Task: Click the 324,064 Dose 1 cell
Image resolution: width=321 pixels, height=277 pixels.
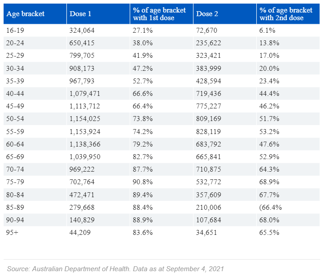Action: 82,30
